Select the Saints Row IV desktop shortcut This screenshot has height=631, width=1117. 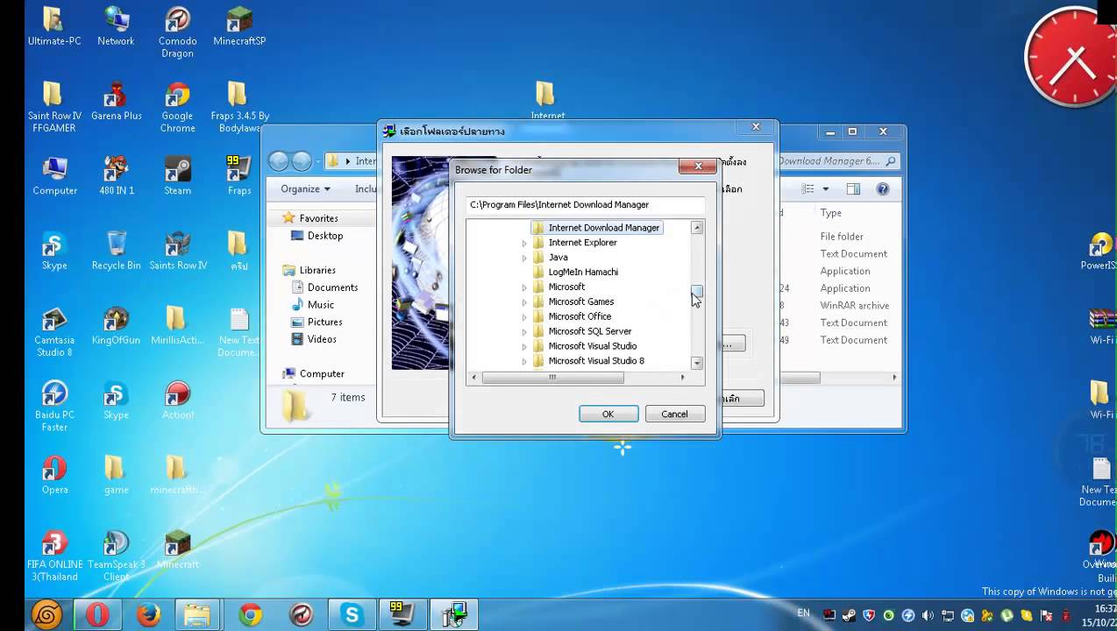(178, 251)
